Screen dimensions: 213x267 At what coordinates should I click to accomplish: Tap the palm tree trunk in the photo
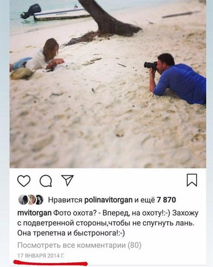coord(108,20)
